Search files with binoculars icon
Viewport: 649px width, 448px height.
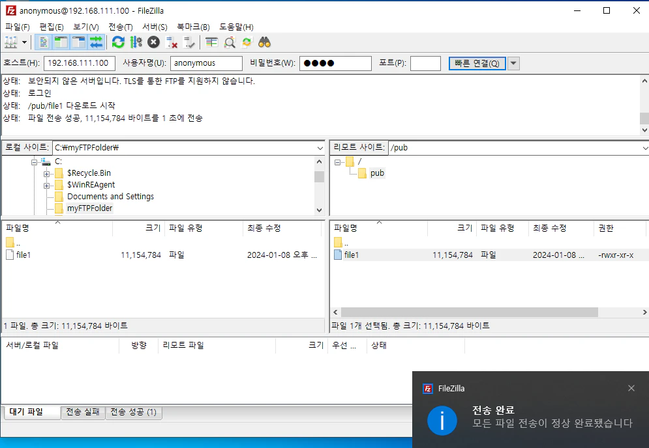264,42
